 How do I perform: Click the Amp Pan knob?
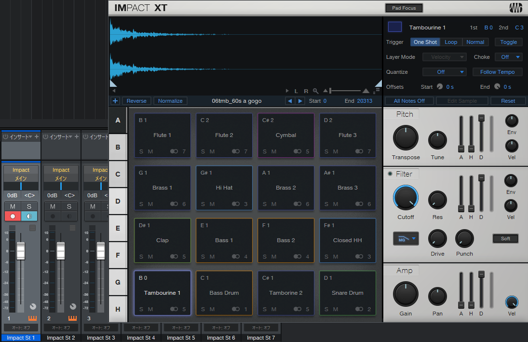coord(437,297)
